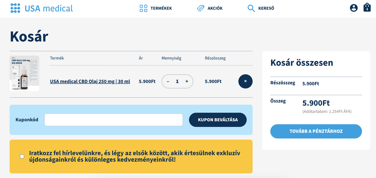The image size is (376, 178).
Task: Click the KUPON BEVÁLTÁSA button
Action: pos(218,120)
